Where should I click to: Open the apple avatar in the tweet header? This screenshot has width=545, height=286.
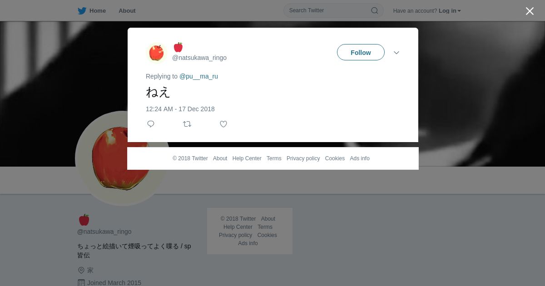[x=157, y=53]
